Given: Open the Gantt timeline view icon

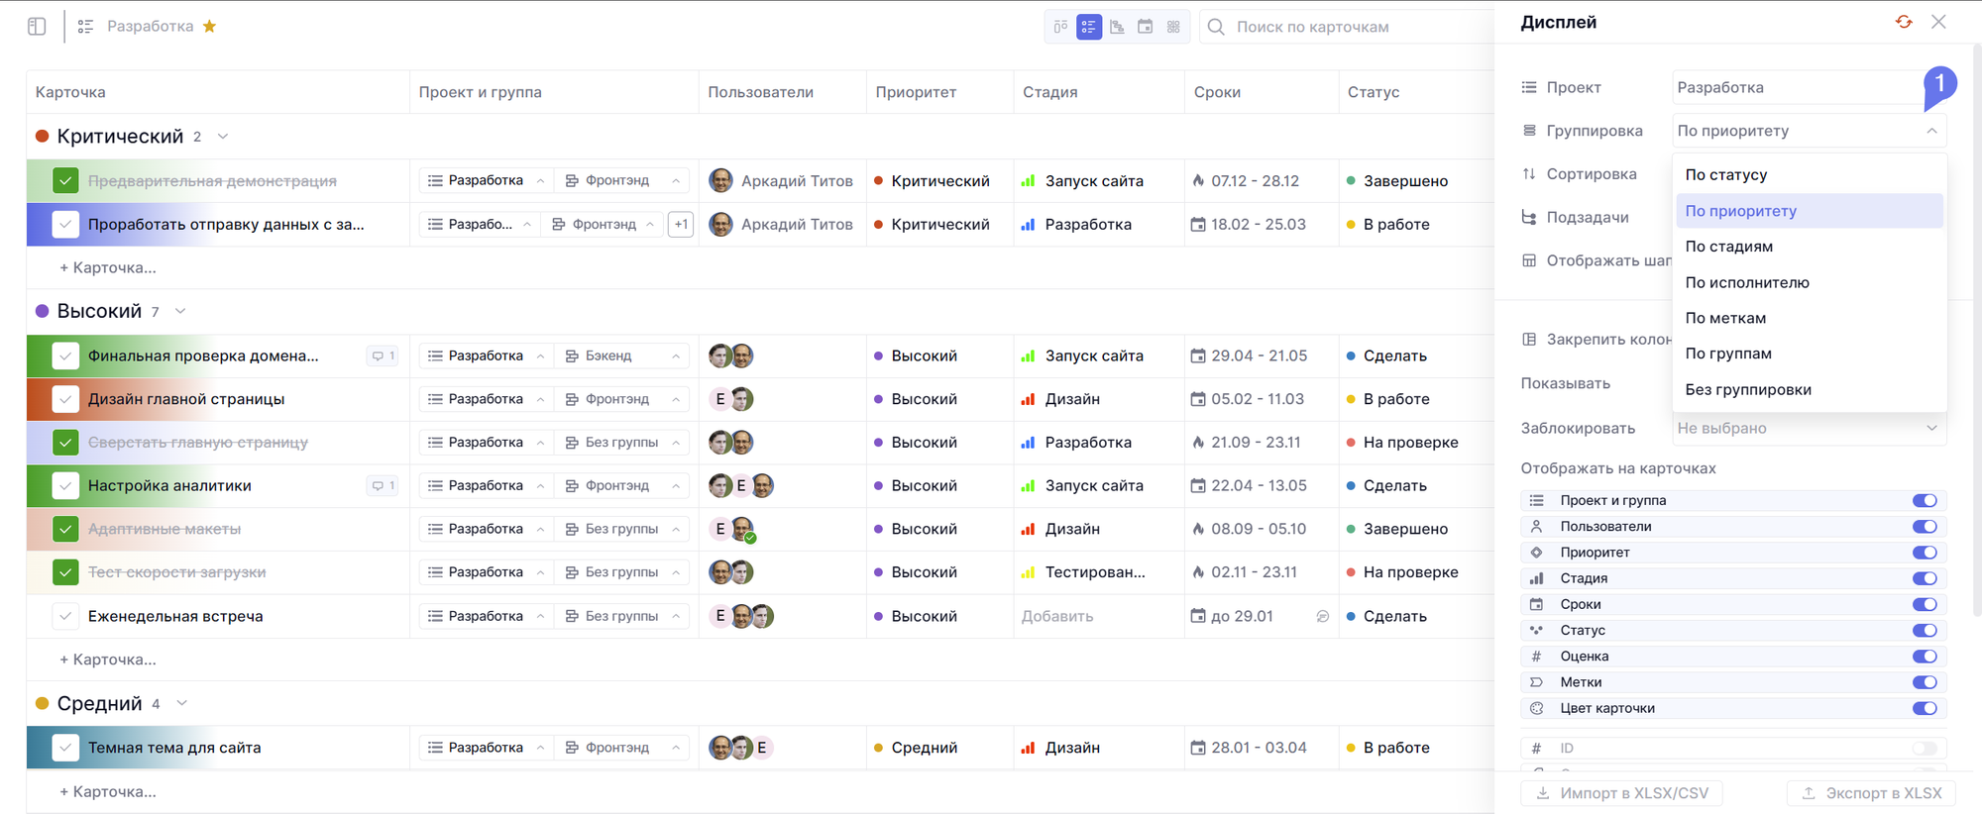Looking at the screenshot, I should tap(1117, 27).
